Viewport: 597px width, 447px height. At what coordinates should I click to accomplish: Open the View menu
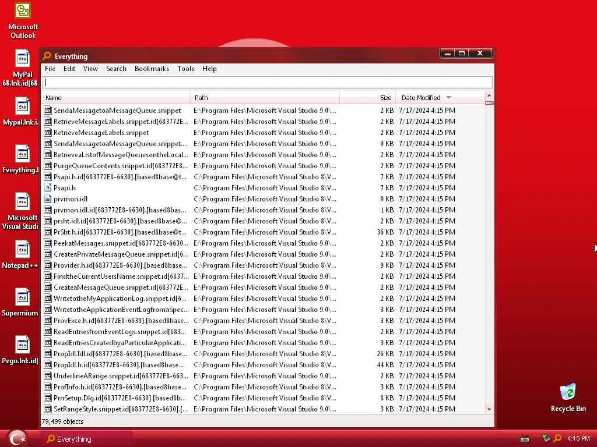tap(90, 69)
